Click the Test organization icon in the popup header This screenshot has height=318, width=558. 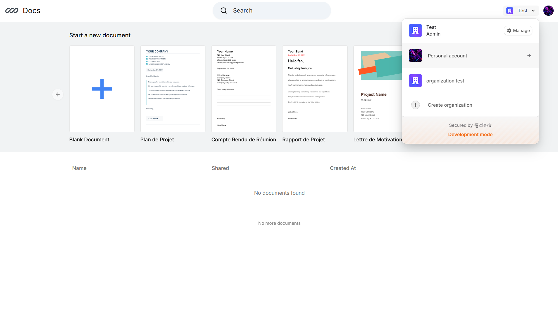point(415,31)
